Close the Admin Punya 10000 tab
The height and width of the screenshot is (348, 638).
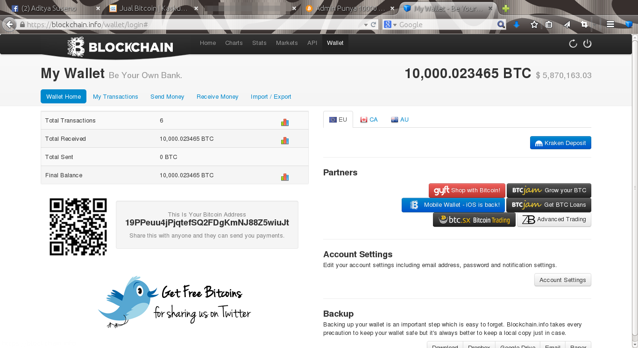click(392, 8)
